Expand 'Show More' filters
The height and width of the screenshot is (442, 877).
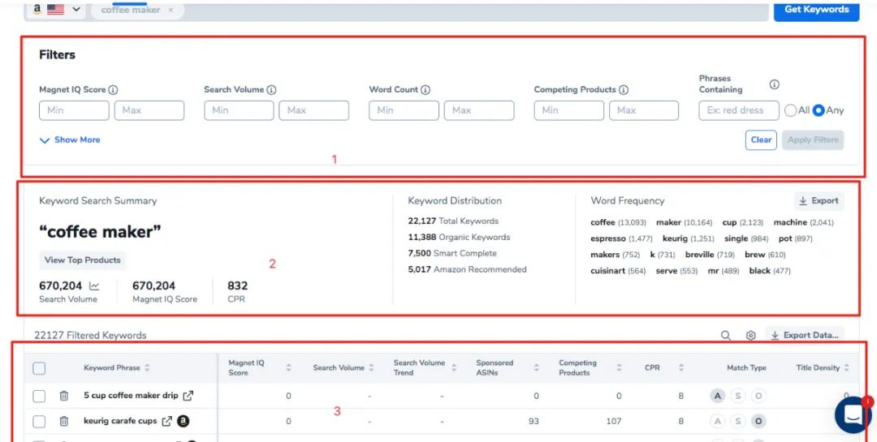pos(70,140)
